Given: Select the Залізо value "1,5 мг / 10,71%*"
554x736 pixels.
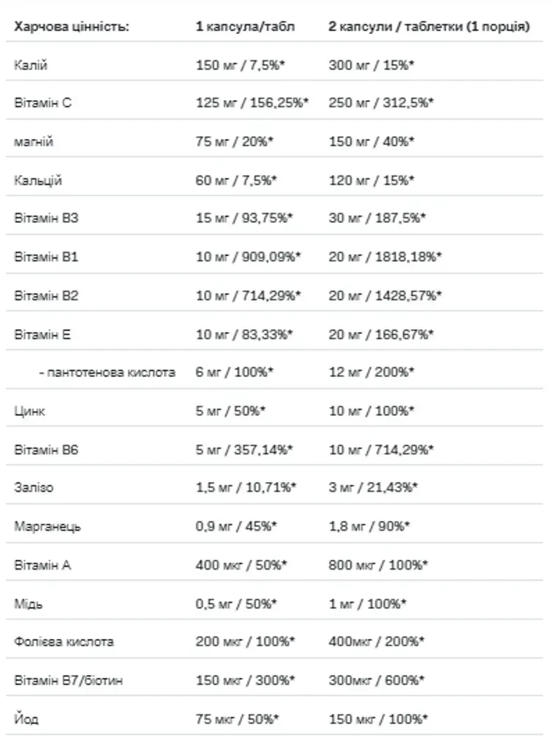Looking at the screenshot, I should [246, 487].
